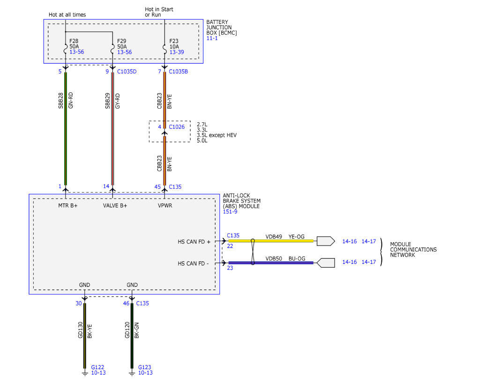Viewport: 492px width, 380px height.
Task: Click the C1035B connector label
Action: point(178,72)
